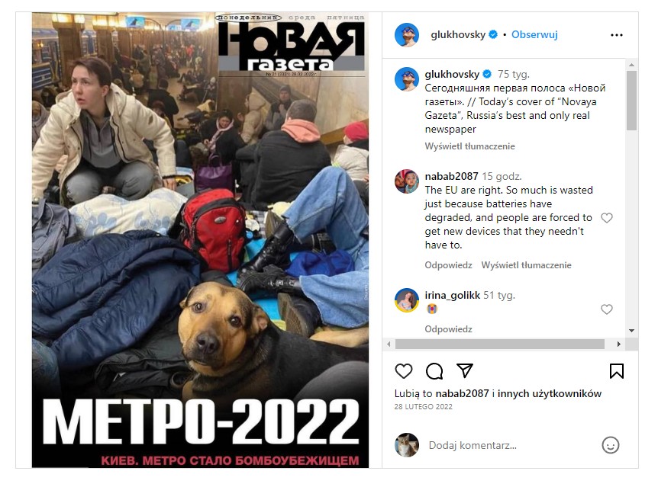Click the vertical comments scrollbar thumb

click(x=631, y=101)
